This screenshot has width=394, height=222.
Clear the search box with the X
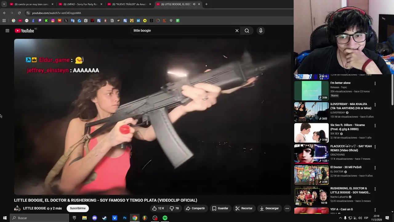pos(237,31)
